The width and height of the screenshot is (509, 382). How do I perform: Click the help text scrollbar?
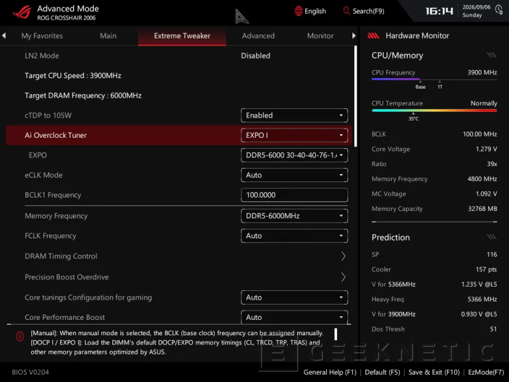pos(336,334)
